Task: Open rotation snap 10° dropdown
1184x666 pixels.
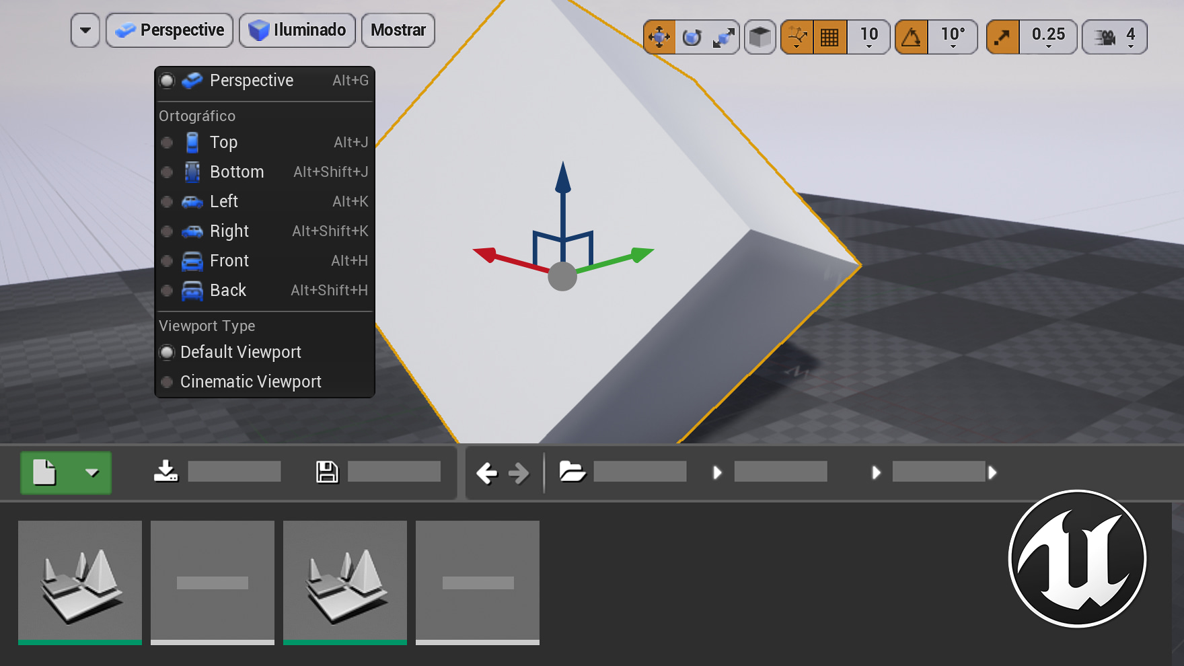Action: click(953, 37)
